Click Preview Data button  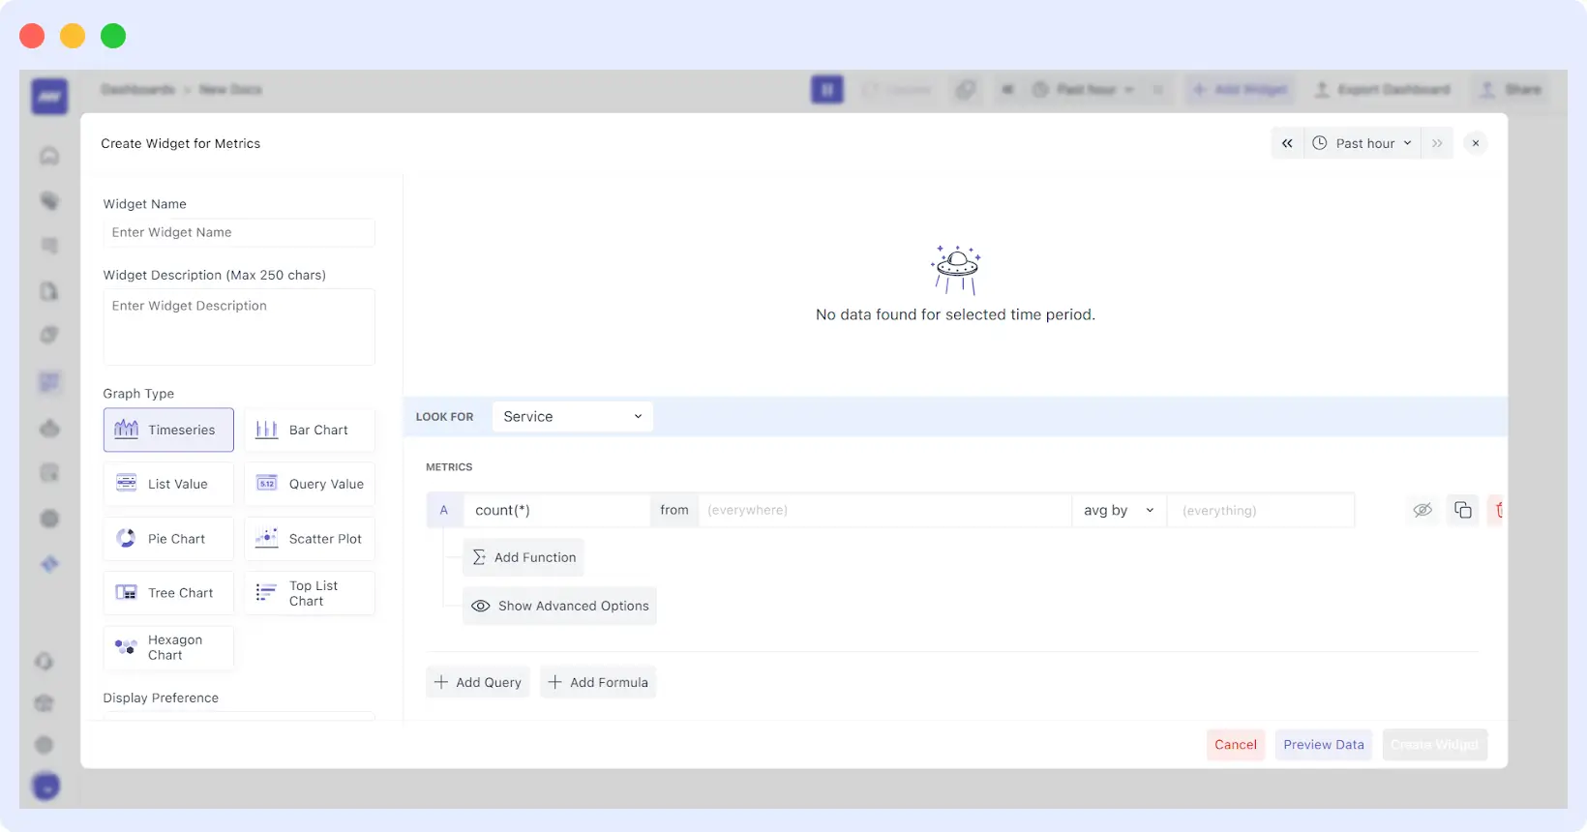coord(1324,744)
